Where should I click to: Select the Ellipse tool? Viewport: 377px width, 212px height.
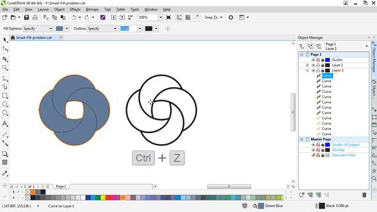point(5,104)
